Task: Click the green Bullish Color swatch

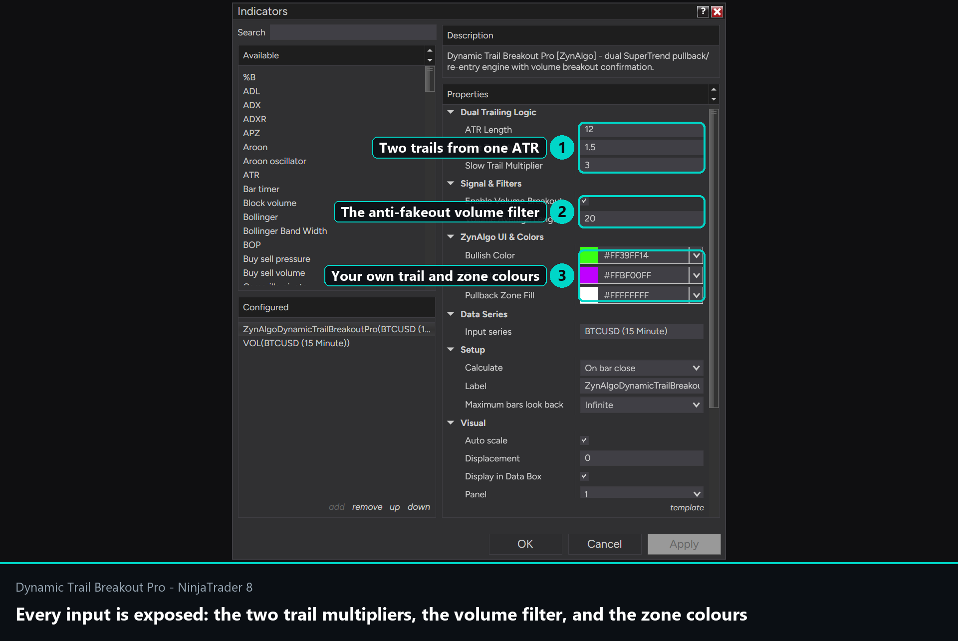Action: [x=589, y=255]
